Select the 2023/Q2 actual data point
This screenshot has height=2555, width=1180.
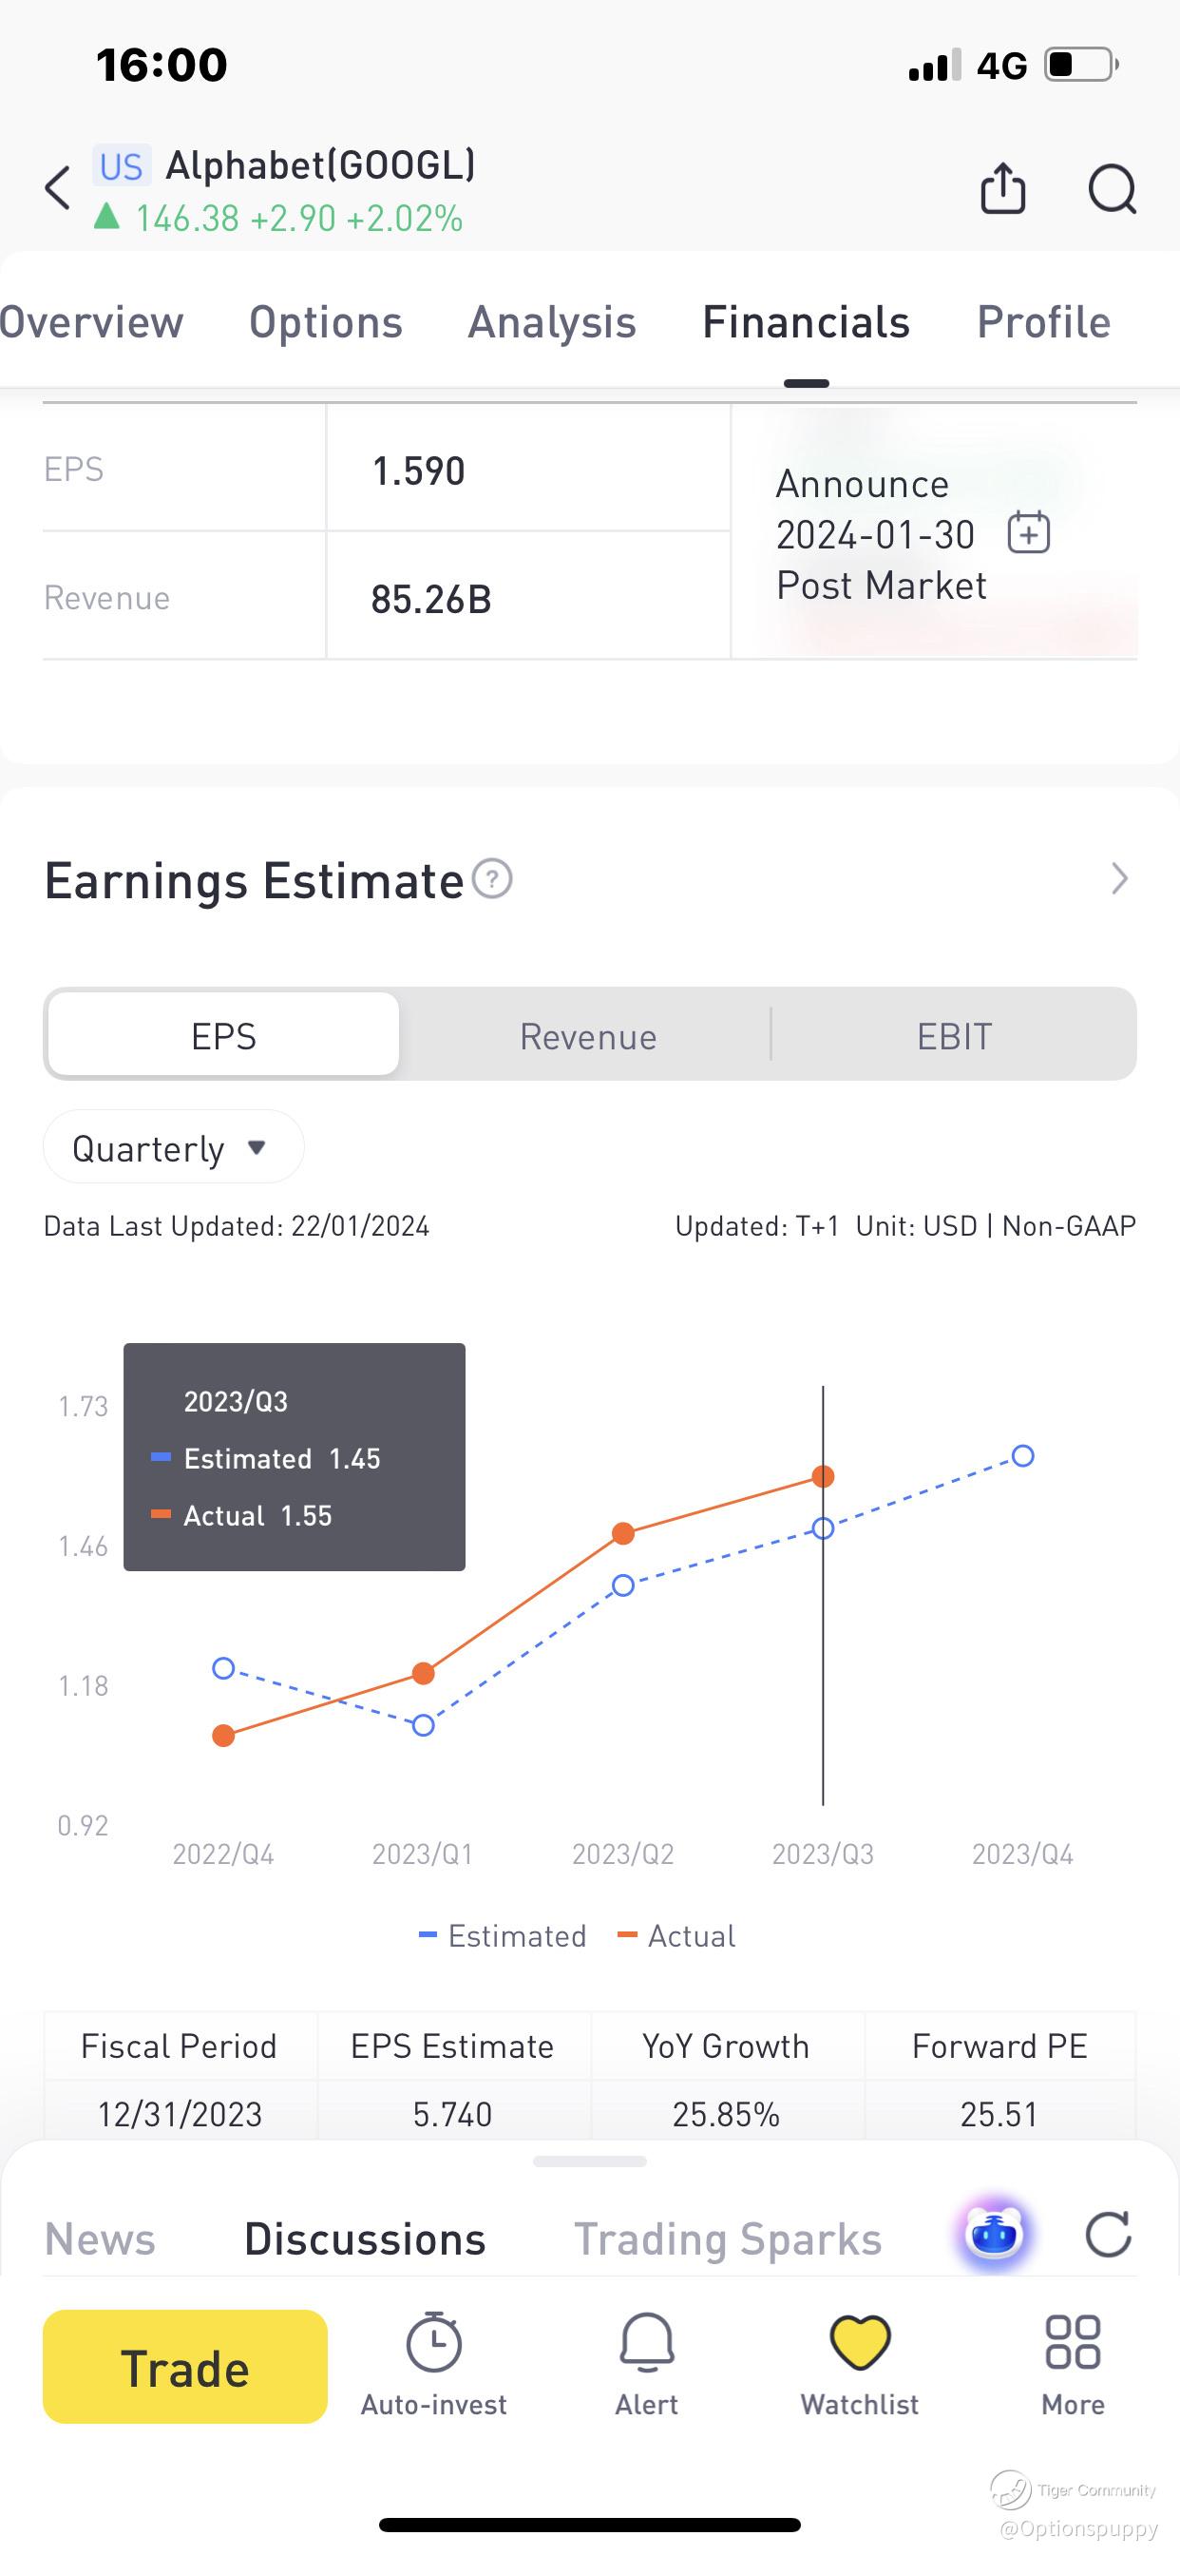tap(622, 1534)
